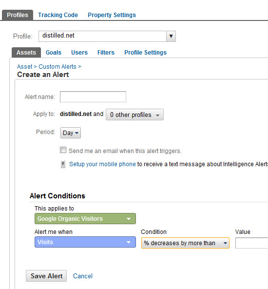Click the Save Alert button

pyautogui.click(x=46, y=276)
